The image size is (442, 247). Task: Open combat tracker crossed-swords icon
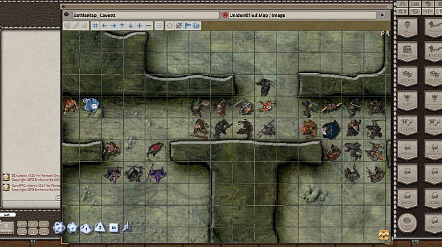(x=403, y=4)
